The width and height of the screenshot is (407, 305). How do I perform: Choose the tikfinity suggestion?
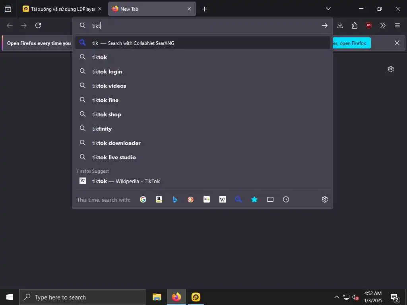[202, 129]
